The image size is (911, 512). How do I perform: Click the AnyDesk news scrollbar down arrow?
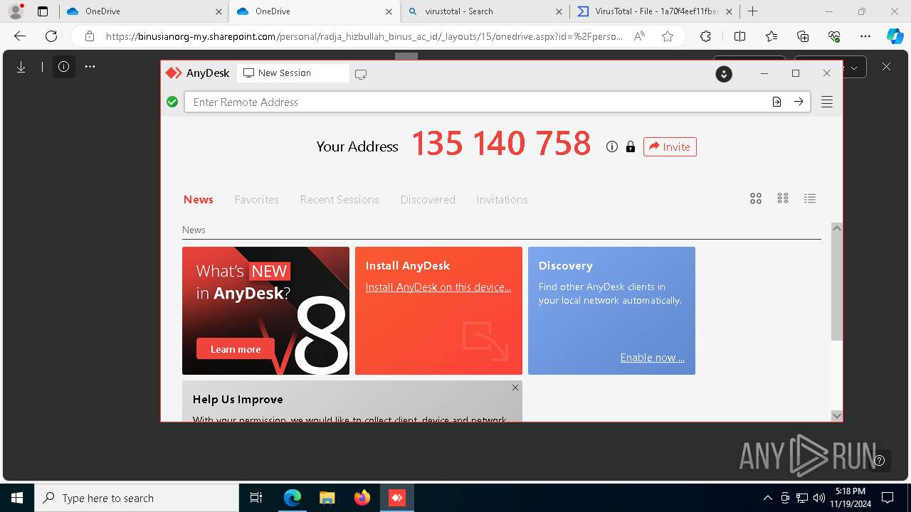[x=837, y=416]
